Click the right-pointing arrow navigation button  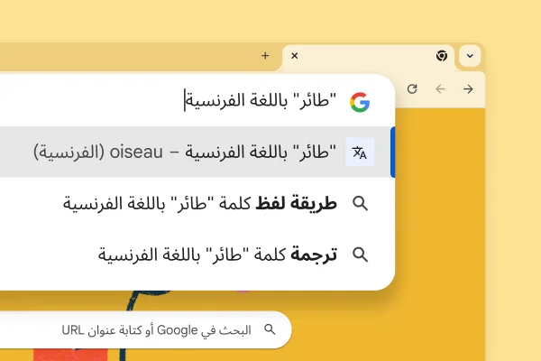pyautogui.click(x=468, y=88)
